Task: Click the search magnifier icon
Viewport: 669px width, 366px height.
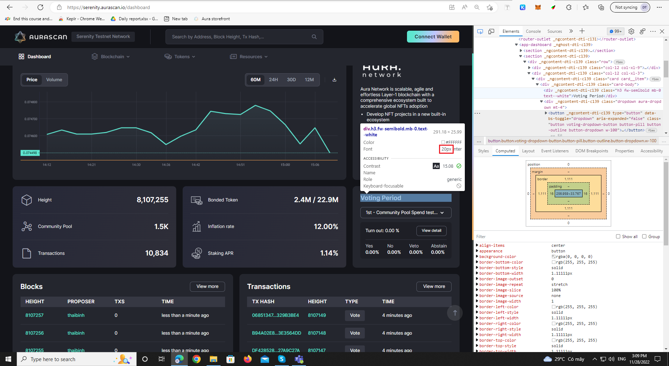Action: click(x=314, y=37)
